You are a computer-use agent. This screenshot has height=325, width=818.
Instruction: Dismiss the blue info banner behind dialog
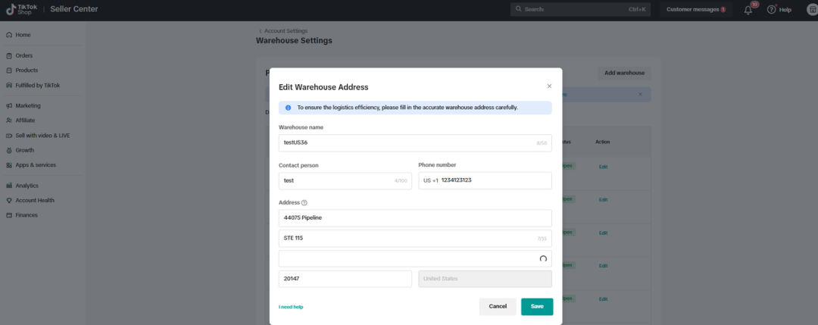640,95
